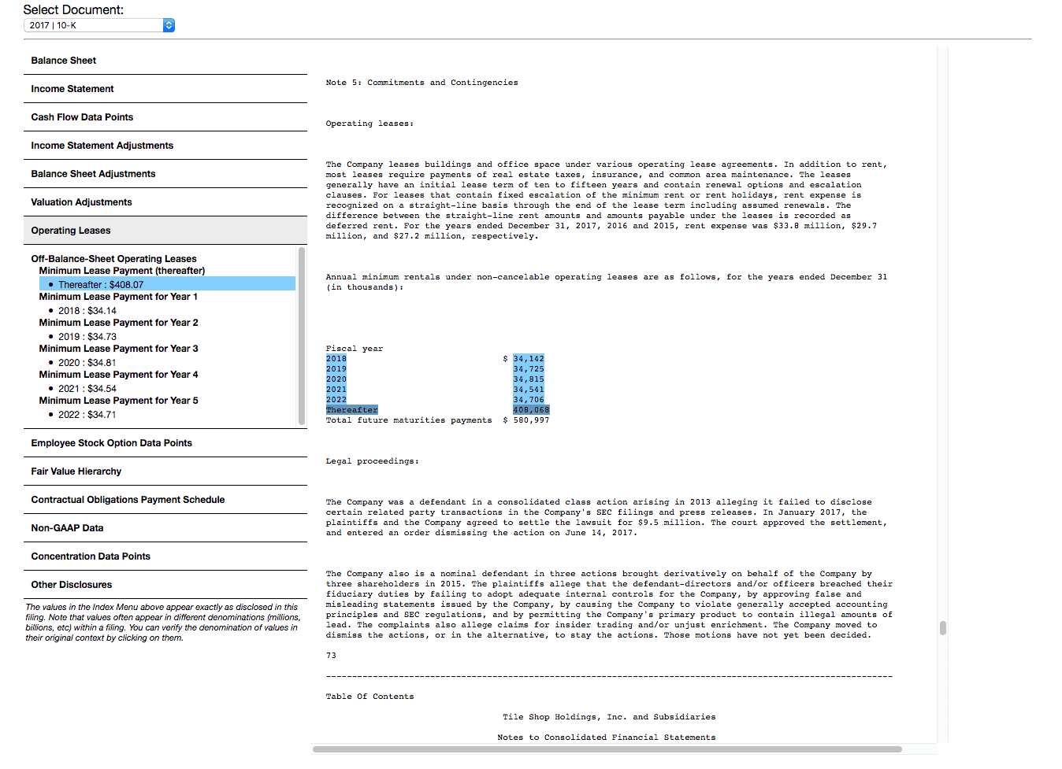Expand the Balance Sheet section
Viewport: 1062px width, 769px height.
point(165,61)
